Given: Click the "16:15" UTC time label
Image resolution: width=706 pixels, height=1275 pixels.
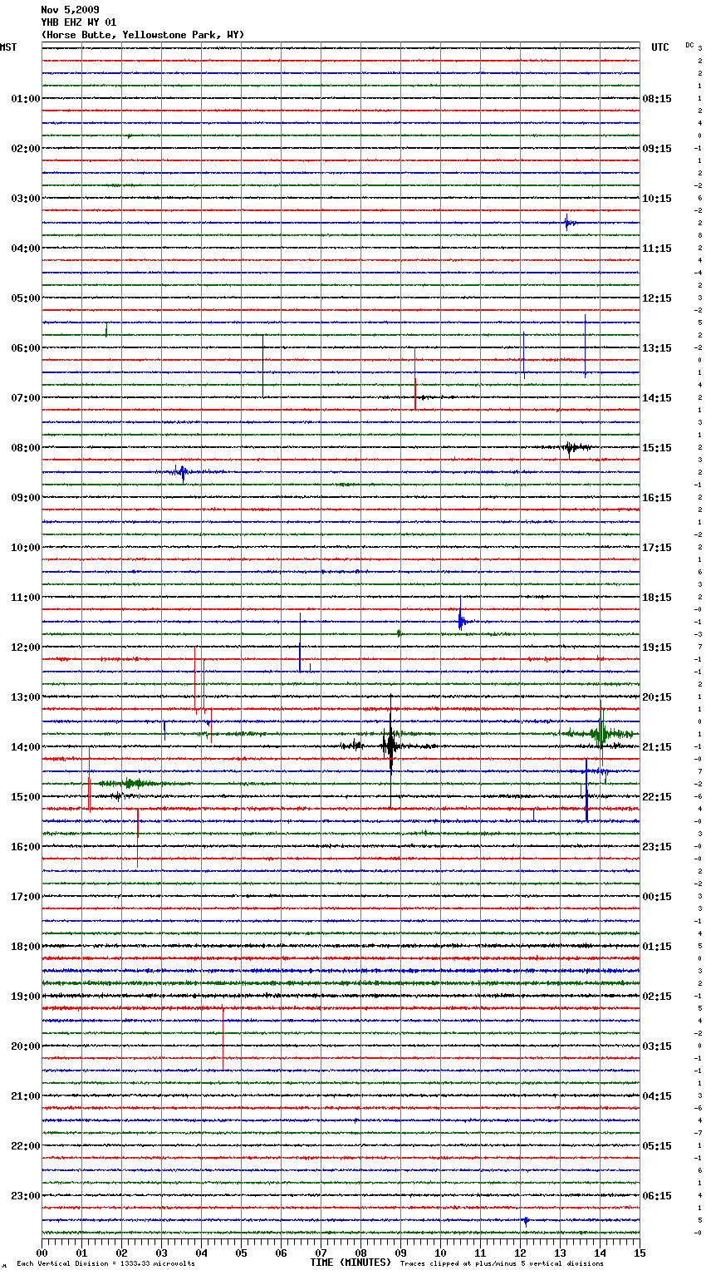Looking at the screenshot, I should pos(657,498).
